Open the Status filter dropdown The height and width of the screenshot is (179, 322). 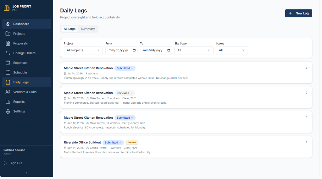tap(232, 50)
